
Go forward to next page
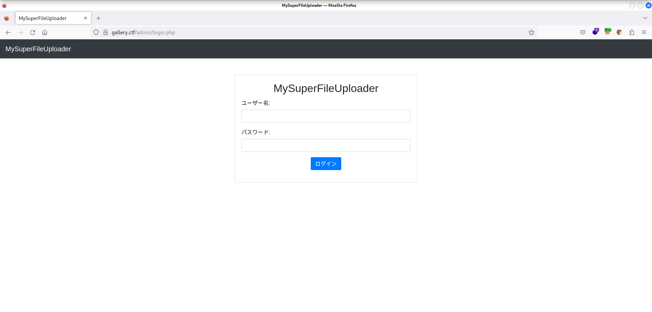(x=20, y=33)
